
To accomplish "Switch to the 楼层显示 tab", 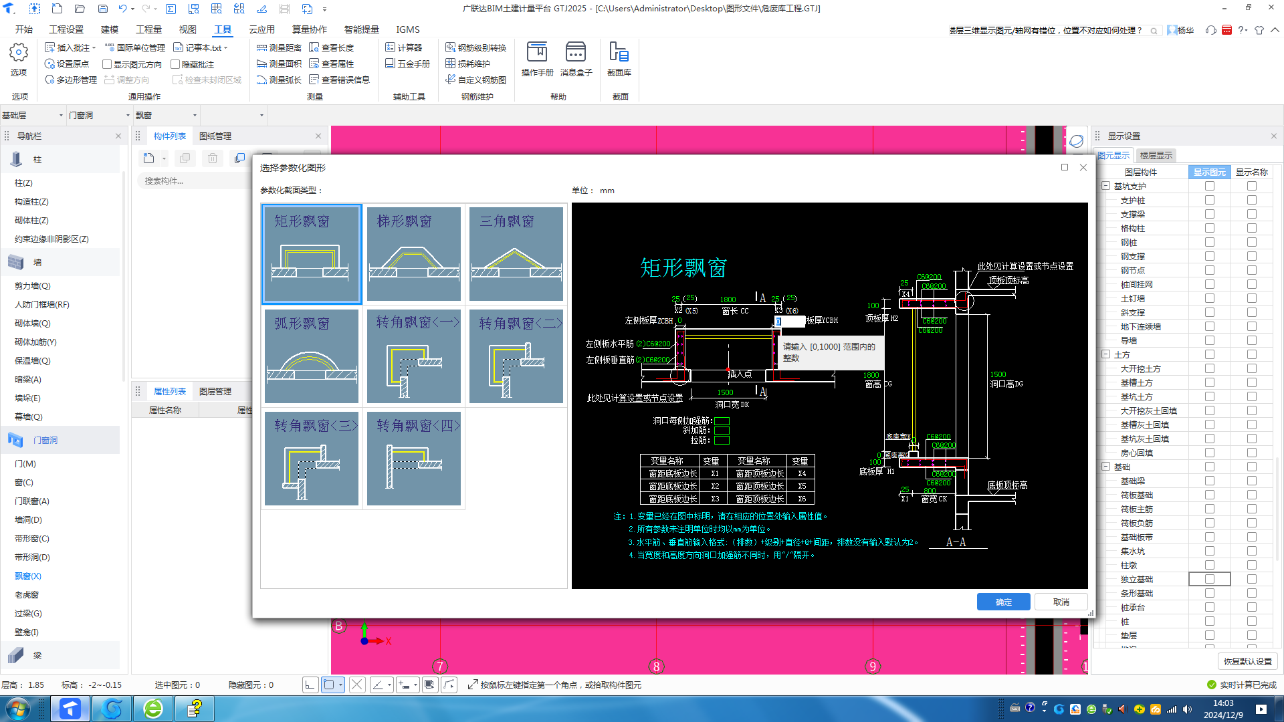I will [x=1156, y=155].
